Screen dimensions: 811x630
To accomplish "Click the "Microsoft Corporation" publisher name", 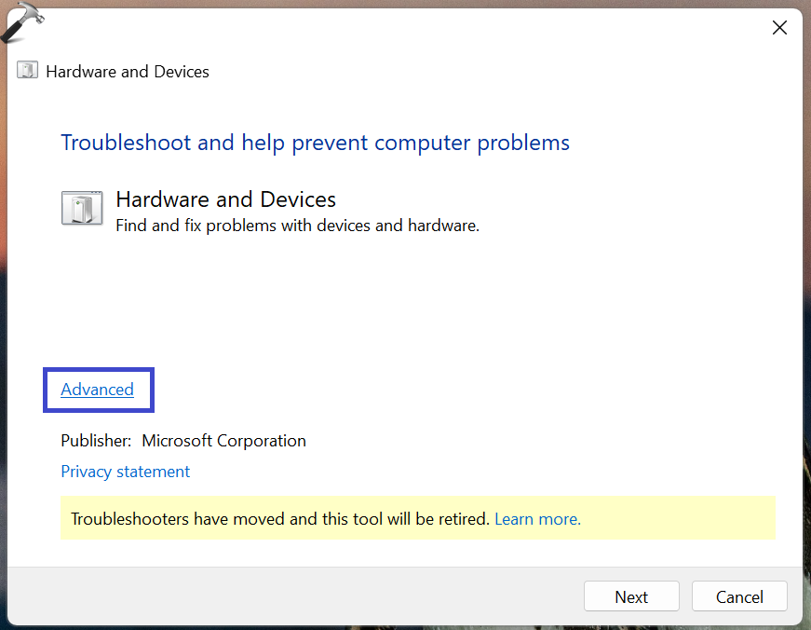I will click(223, 441).
